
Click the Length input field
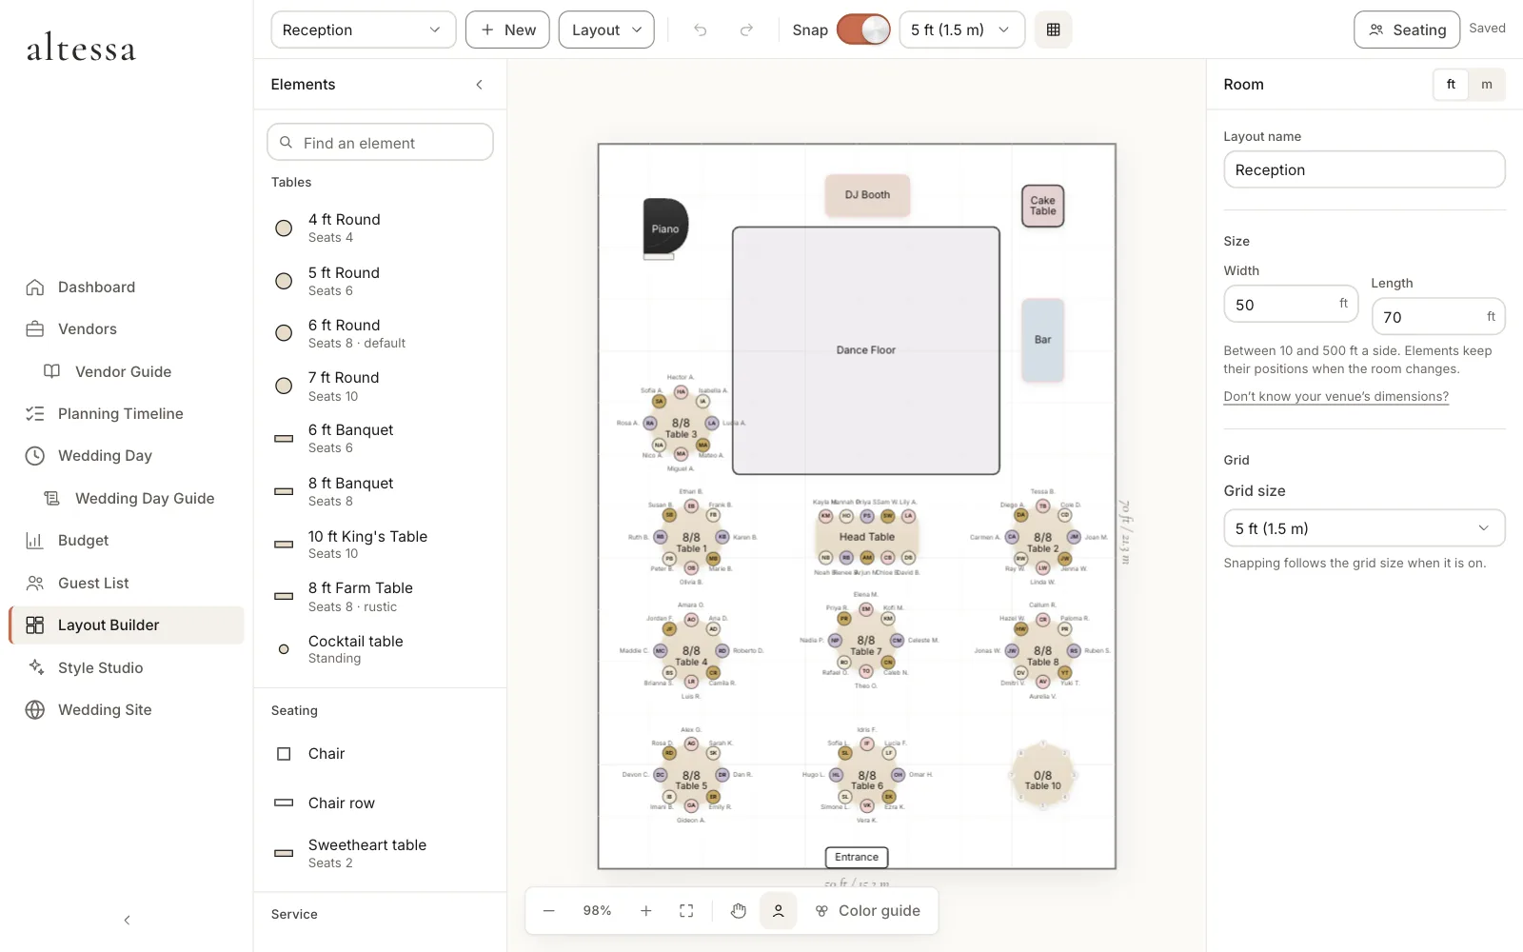click(1437, 317)
